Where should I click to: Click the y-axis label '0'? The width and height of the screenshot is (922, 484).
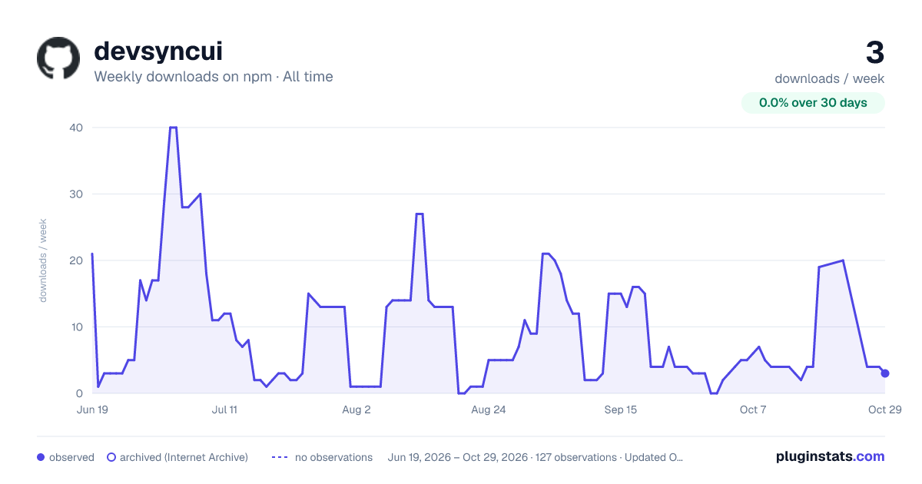[80, 393]
